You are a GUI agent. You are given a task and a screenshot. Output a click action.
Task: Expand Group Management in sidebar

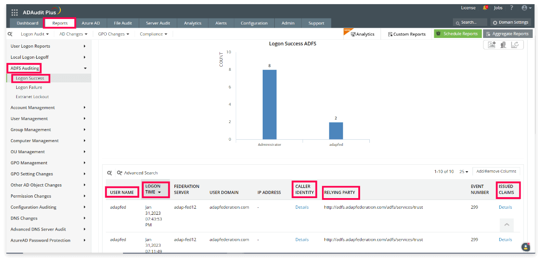pyautogui.click(x=48, y=130)
